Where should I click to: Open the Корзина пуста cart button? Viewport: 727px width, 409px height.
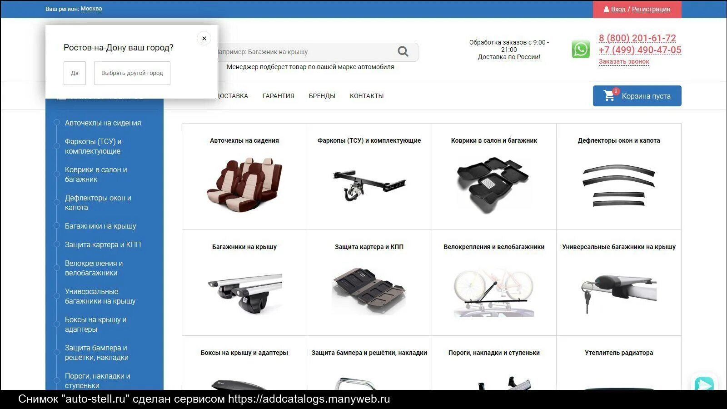[637, 96]
